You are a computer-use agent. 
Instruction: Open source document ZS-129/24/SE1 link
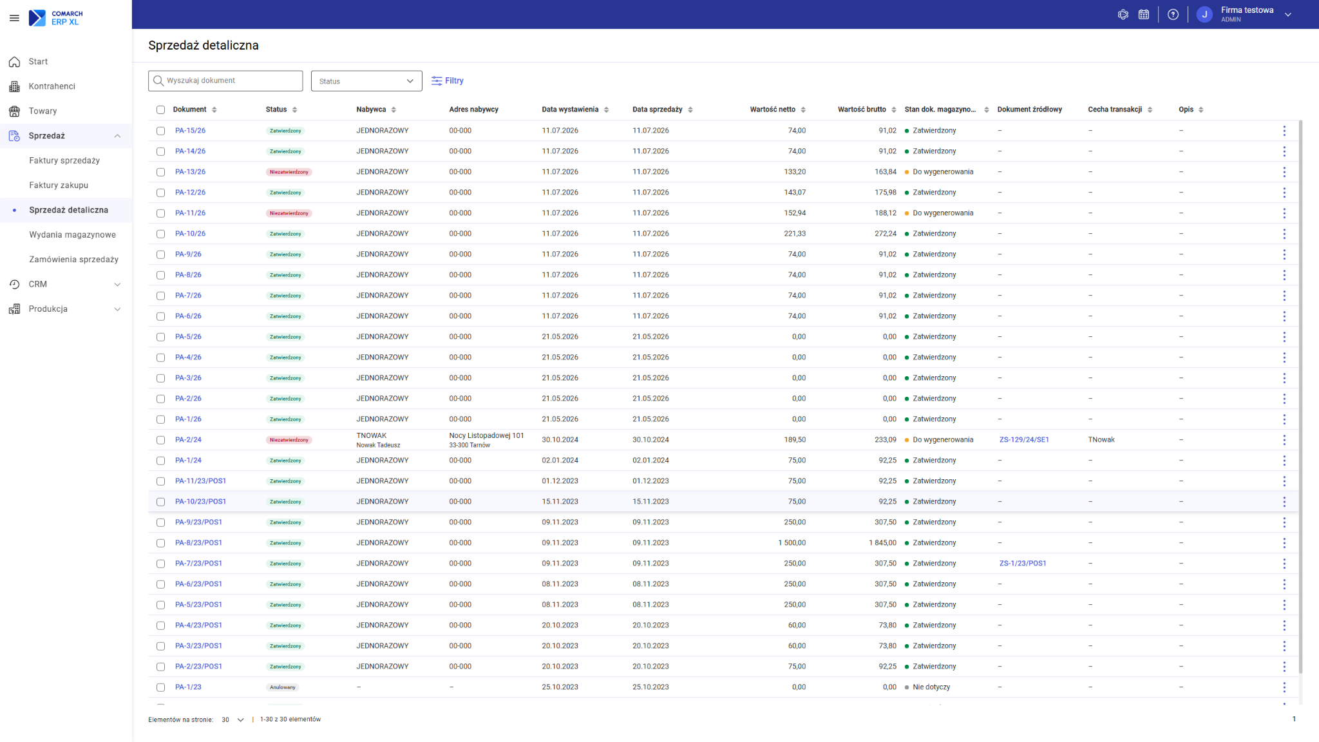pyautogui.click(x=1024, y=440)
